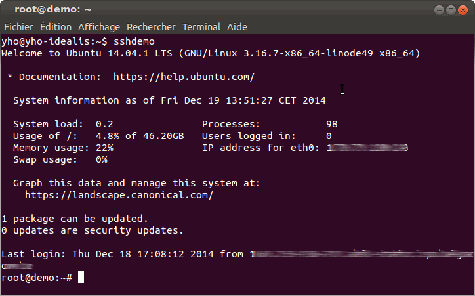
Task: Open the Affichage menu
Action: pos(99,27)
